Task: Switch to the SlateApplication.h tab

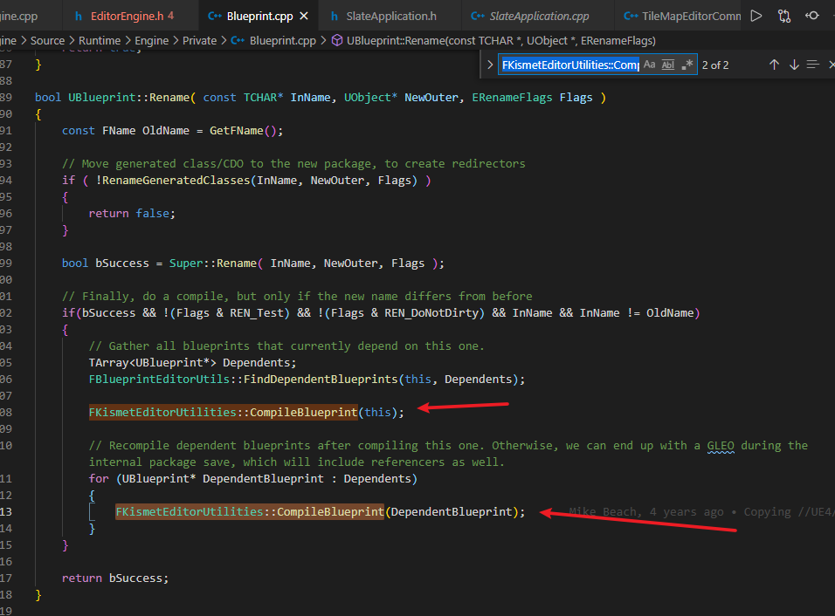Action: coord(390,15)
